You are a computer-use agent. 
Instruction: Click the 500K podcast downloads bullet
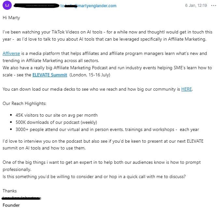point(56,122)
